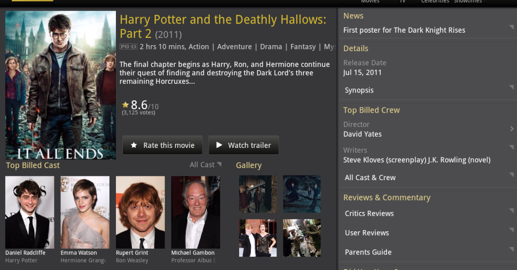Viewport: 517px width, 270px height.
Task: Click the Rate this movie button
Action: pos(163,145)
